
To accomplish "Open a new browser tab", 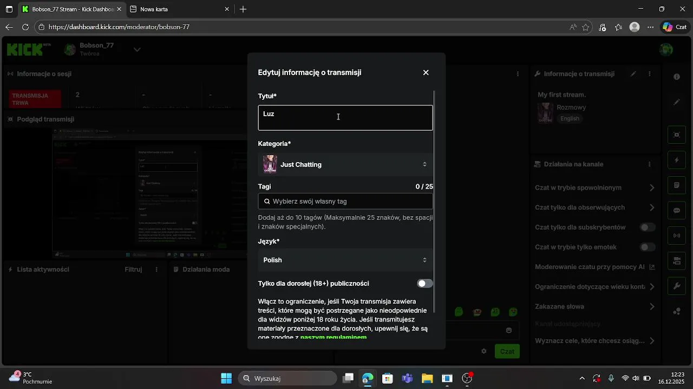I will (x=243, y=9).
